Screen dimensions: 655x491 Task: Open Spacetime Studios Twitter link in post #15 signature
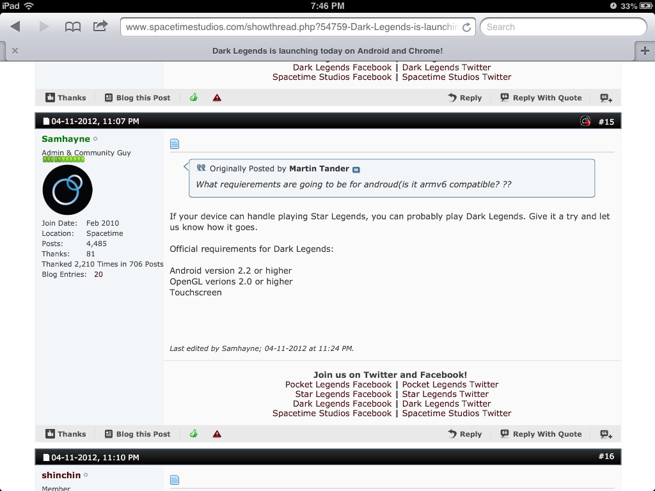coord(457,413)
